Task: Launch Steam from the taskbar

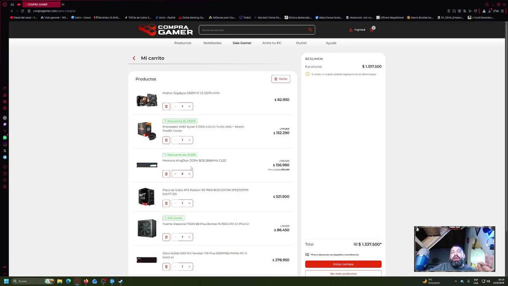Action: [121, 281]
